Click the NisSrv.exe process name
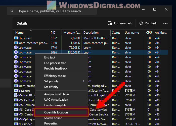 (25, 124)
